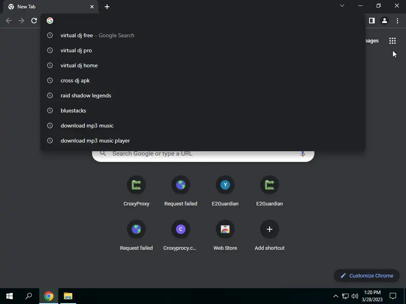406x304 pixels.
Task: Open the second-row 'Request failed' shortcut
Action: pyautogui.click(x=136, y=236)
